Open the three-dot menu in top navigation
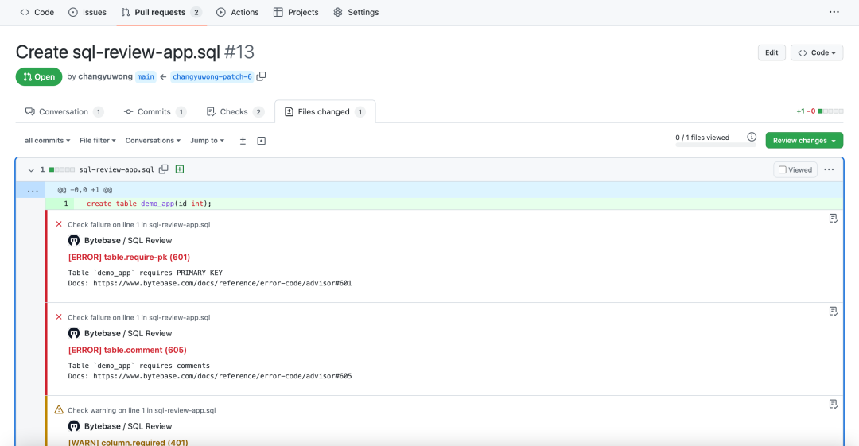The width and height of the screenshot is (859, 446). pos(834,12)
